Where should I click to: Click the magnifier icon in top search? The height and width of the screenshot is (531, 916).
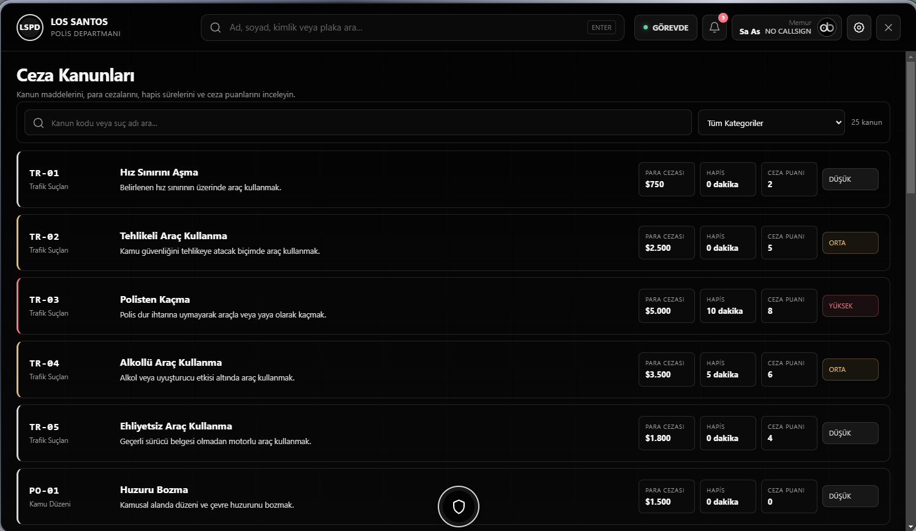click(216, 28)
